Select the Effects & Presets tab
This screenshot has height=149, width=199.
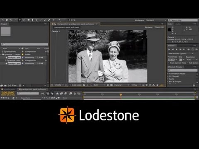175,67
